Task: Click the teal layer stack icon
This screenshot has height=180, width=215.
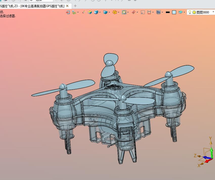Action: (x=180, y=12)
